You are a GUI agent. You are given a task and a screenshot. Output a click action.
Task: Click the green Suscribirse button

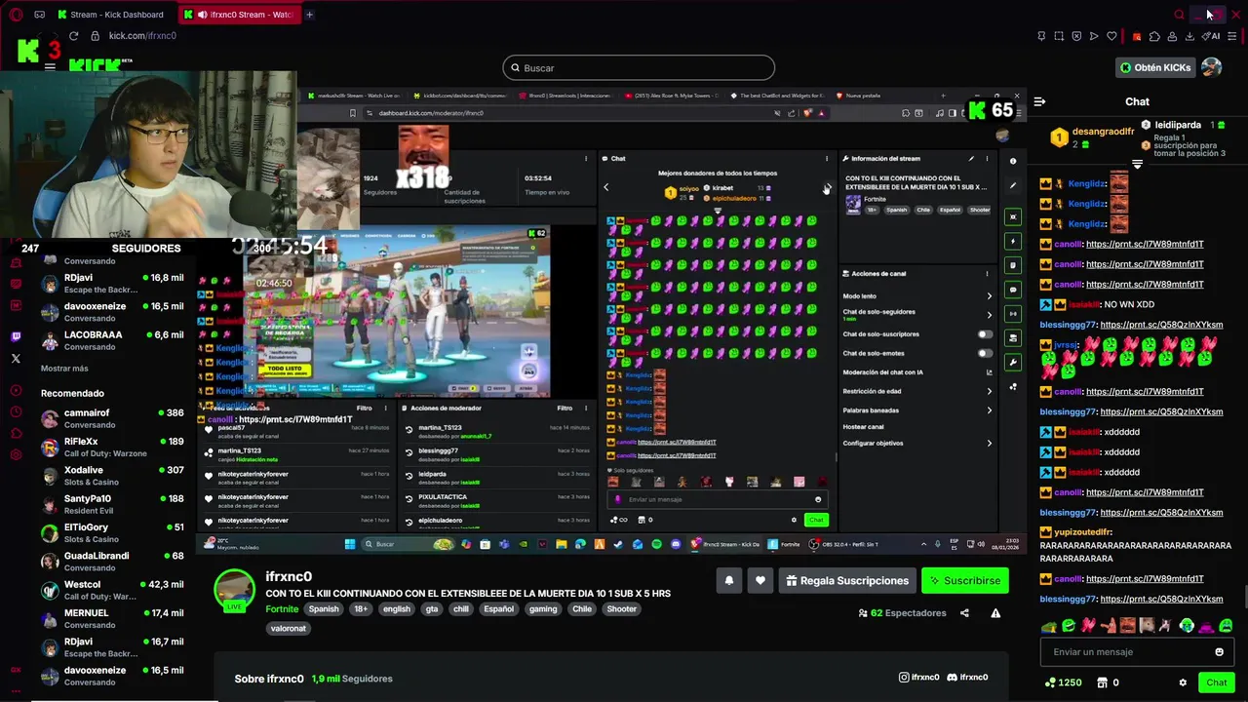pos(965,581)
